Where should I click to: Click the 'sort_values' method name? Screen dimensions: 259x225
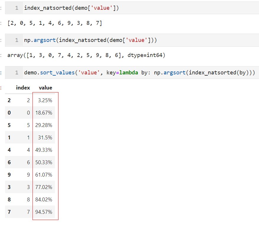tap(57, 73)
